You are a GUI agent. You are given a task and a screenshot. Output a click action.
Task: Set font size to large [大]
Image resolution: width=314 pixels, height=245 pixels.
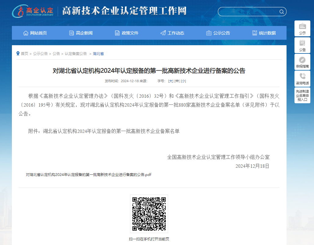pyautogui.click(x=171, y=81)
